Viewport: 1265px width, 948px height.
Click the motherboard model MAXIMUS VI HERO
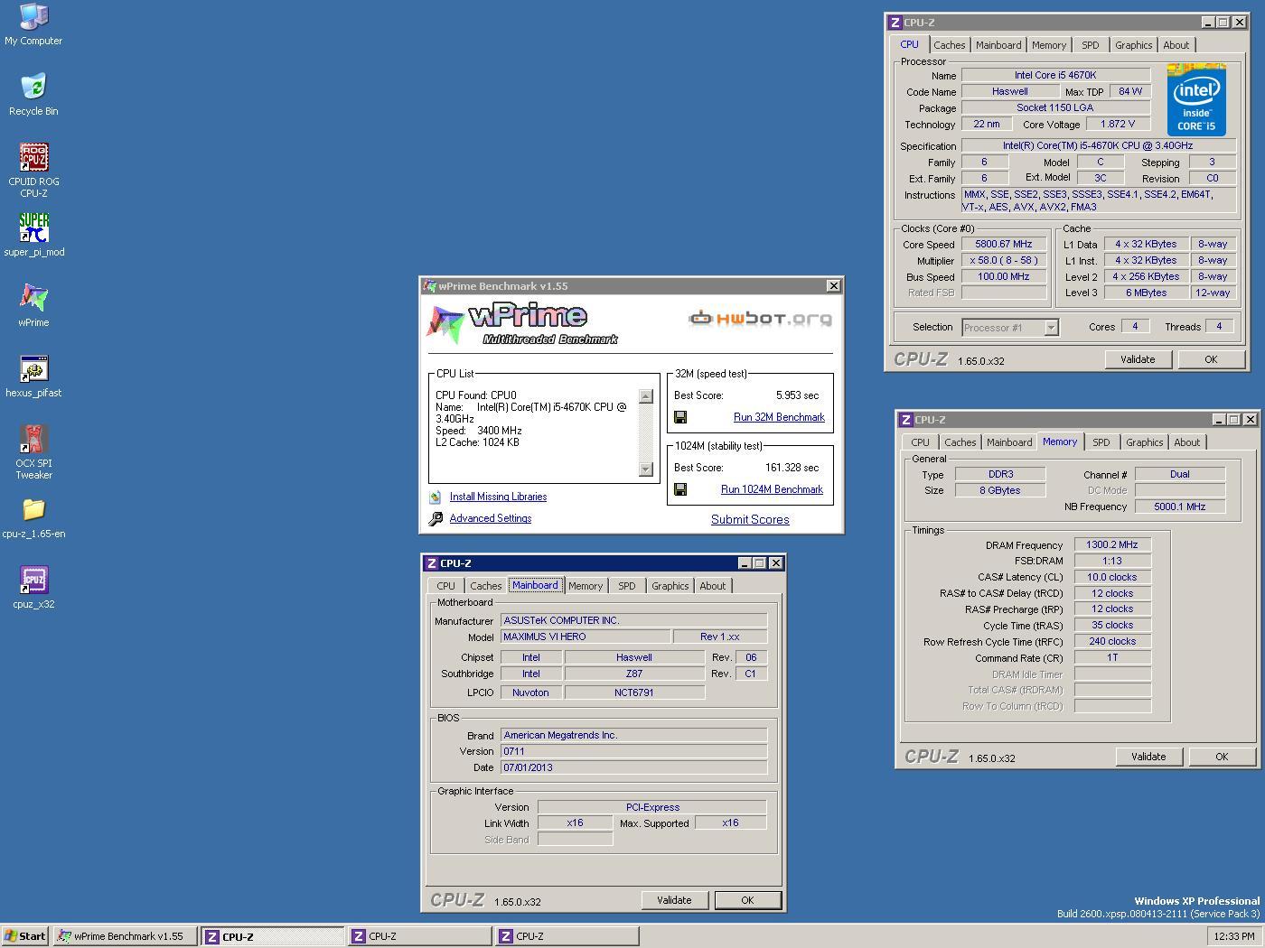[x=586, y=637]
